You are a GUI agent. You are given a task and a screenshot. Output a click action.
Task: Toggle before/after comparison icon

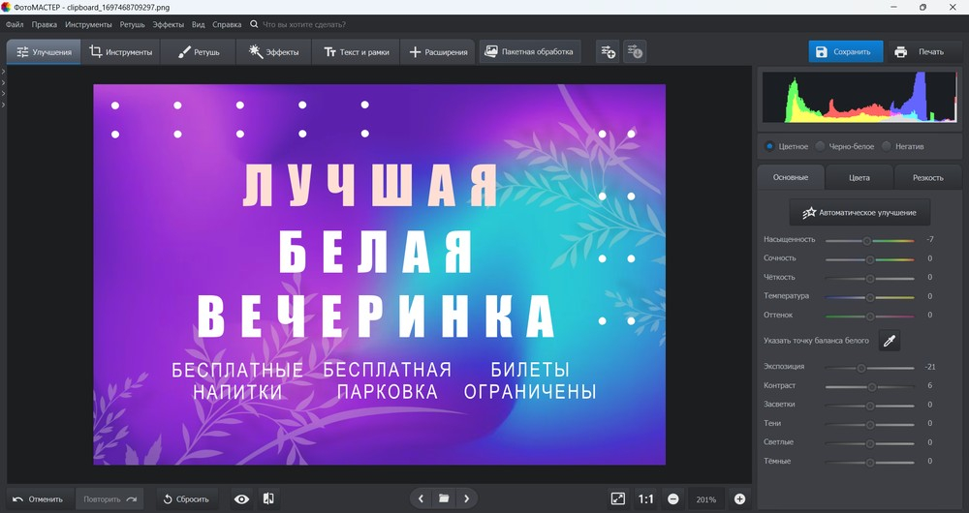(268, 498)
